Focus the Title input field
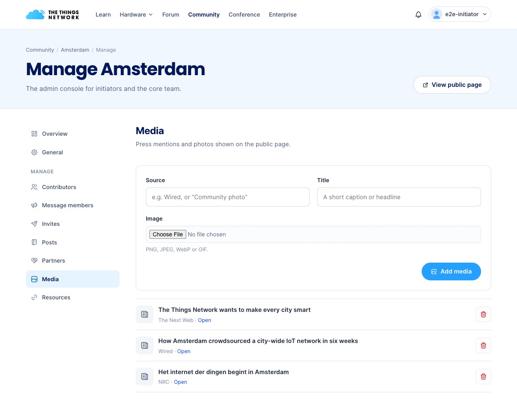 399,197
